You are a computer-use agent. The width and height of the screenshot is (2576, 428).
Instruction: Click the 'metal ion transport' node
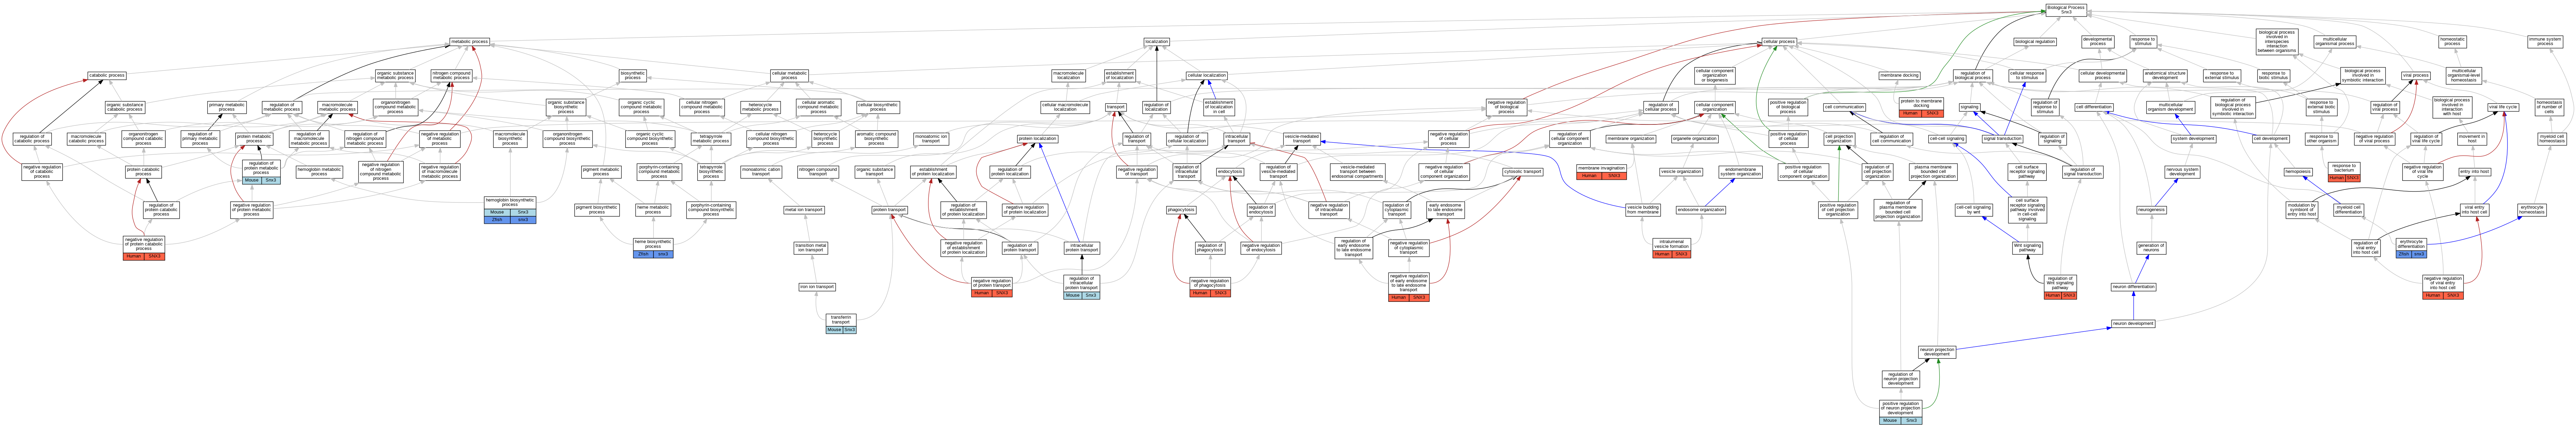pos(804,210)
